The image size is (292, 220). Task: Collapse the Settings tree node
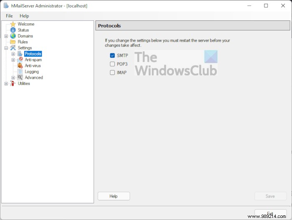6,48
